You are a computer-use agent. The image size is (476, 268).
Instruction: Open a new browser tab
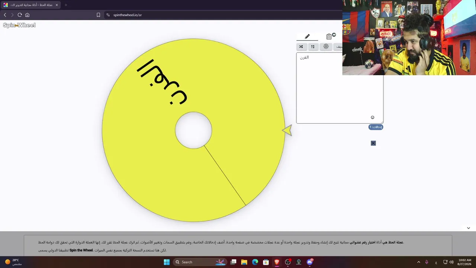tap(66, 5)
